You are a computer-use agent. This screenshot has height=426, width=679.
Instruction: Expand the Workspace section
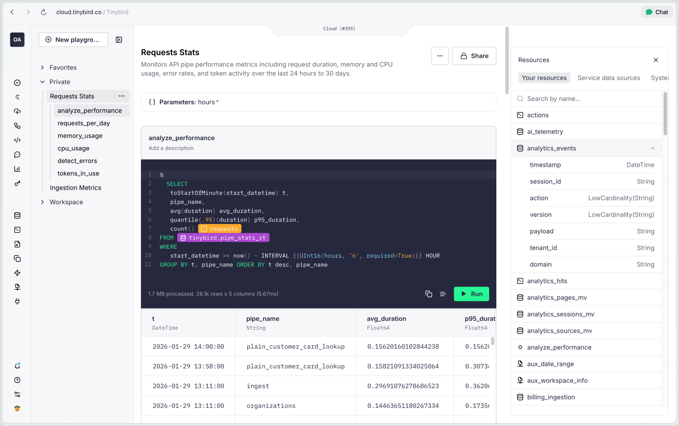pos(43,202)
